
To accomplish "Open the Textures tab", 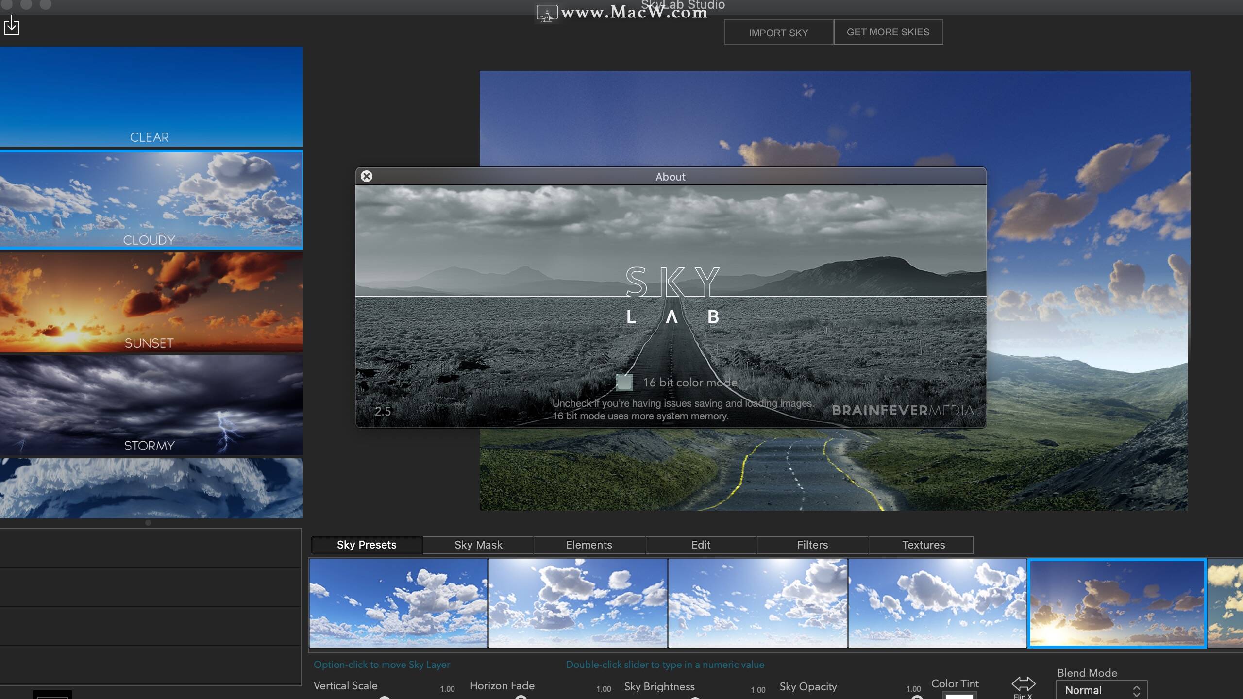I will pos(923,545).
